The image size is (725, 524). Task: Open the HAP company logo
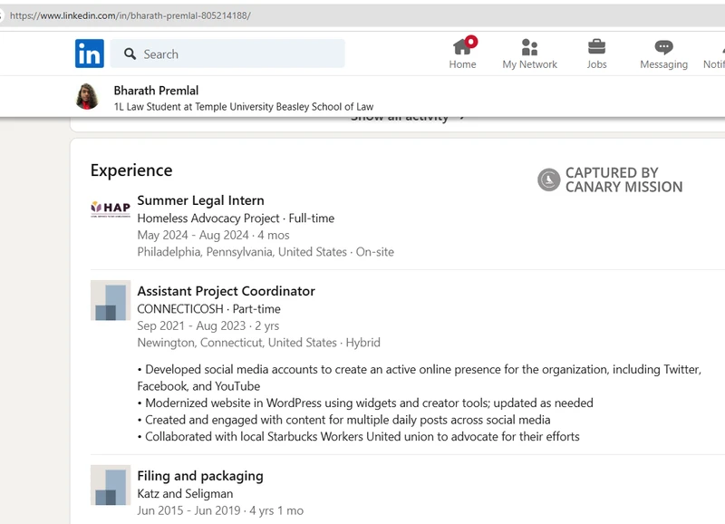point(111,209)
